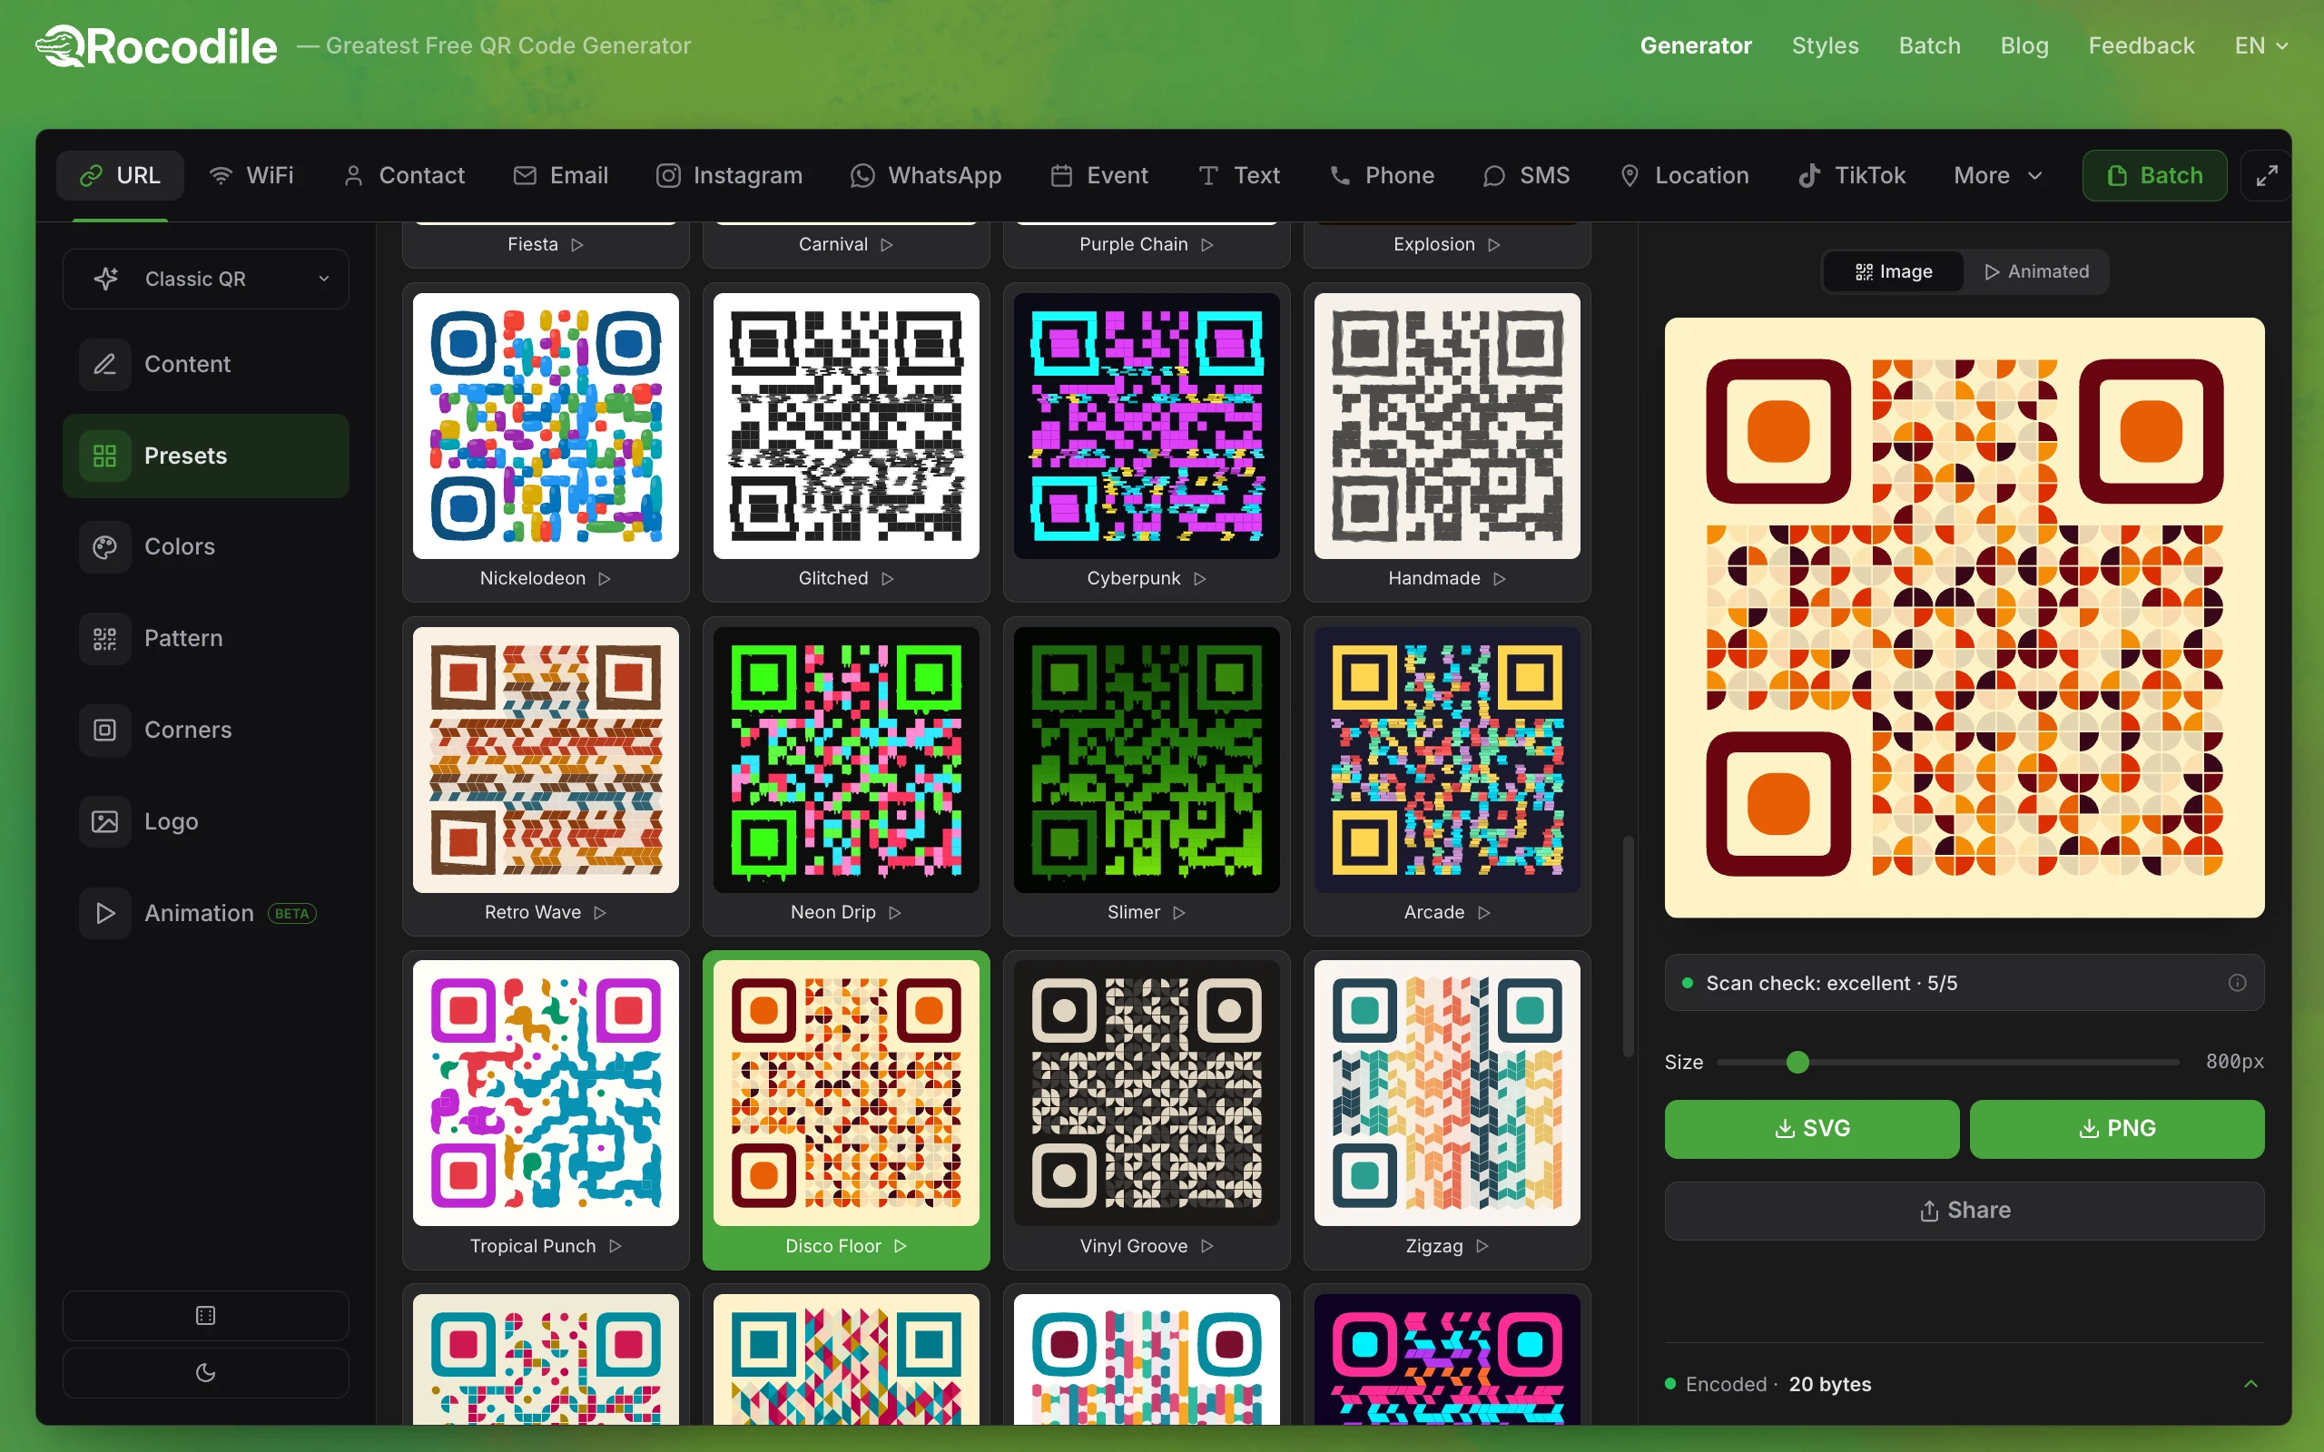Switch preview to Image mode
2324x1452 pixels.
(x=1894, y=271)
